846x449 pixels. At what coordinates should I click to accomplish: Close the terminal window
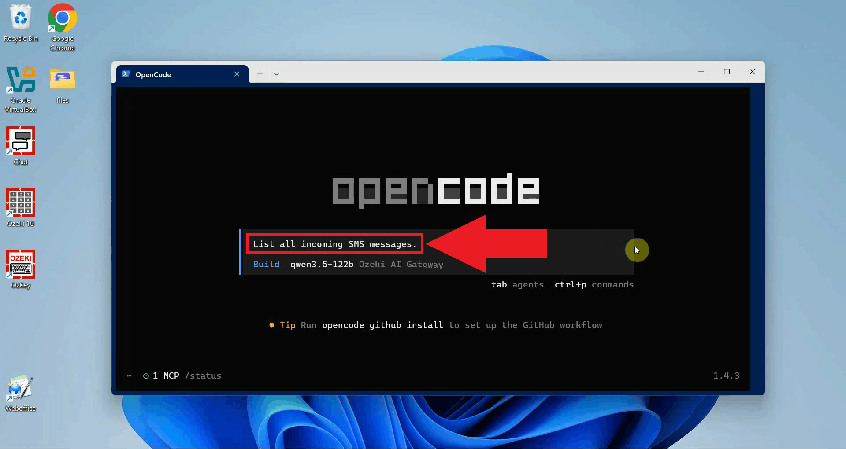click(752, 71)
